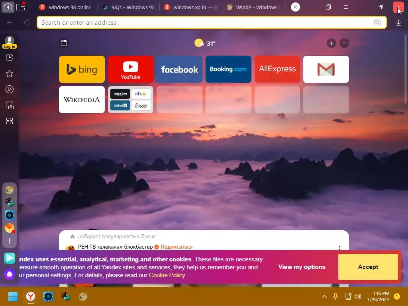The width and height of the screenshot is (408, 306).
Task: Open ebay in the folder tile
Action: (x=141, y=94)
